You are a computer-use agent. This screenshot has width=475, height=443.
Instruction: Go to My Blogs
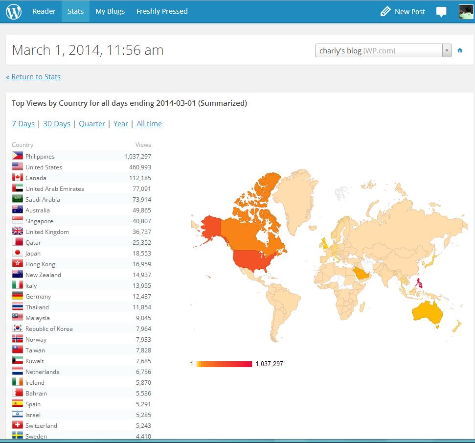[x=110, y=11]
